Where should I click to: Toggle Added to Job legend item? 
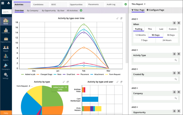28,74
